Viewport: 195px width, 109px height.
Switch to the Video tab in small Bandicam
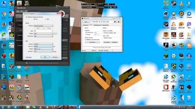[91, 25]
